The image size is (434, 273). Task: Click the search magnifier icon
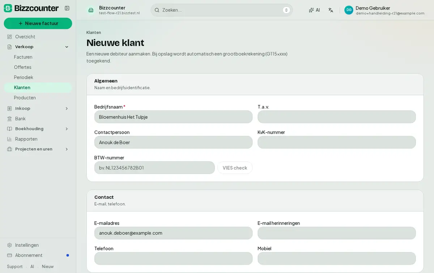[157, 10]
